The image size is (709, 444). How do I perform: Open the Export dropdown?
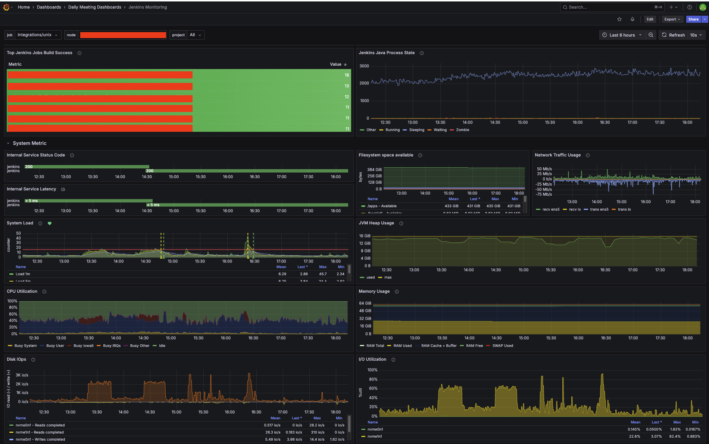point(672,19)
